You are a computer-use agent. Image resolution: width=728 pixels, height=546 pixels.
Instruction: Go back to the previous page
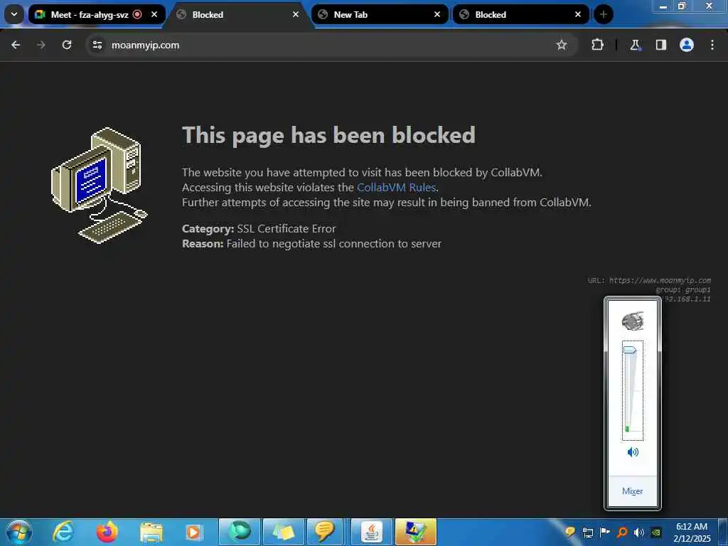pyautogui.click(x=16, y=45)
